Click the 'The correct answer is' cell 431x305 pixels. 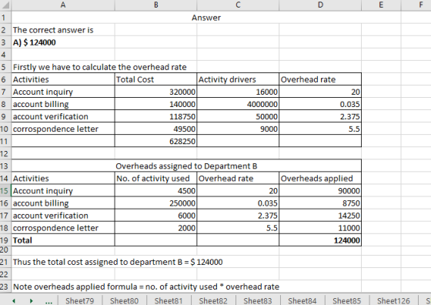[x=63, y=30]
